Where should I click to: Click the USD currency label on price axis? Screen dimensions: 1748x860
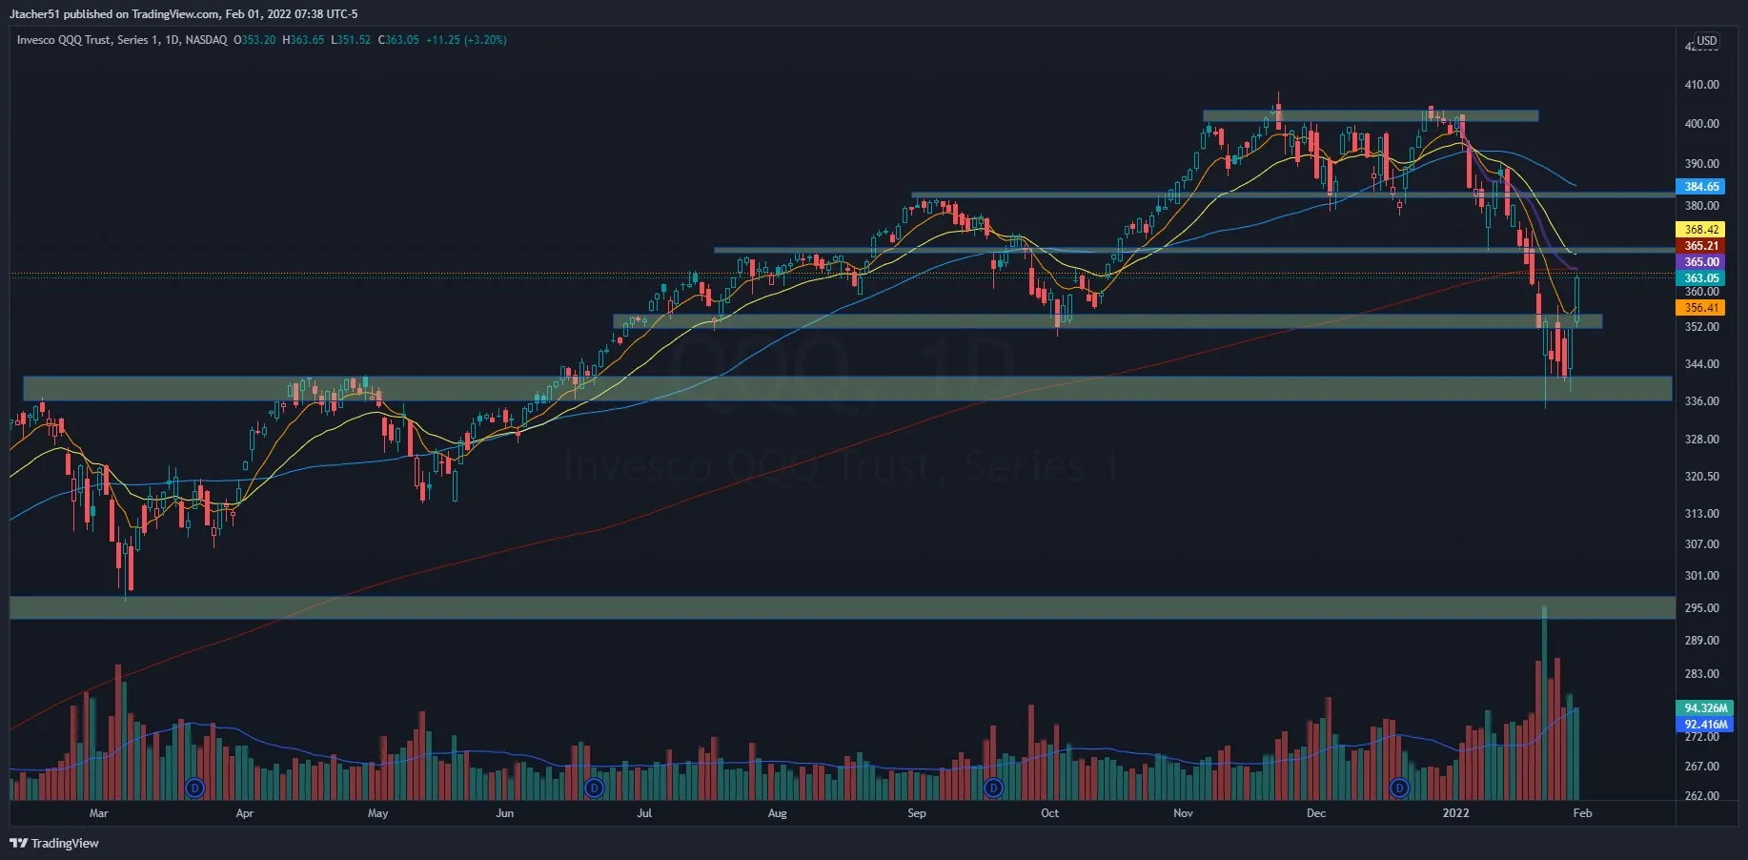(x=1706, y=41)
